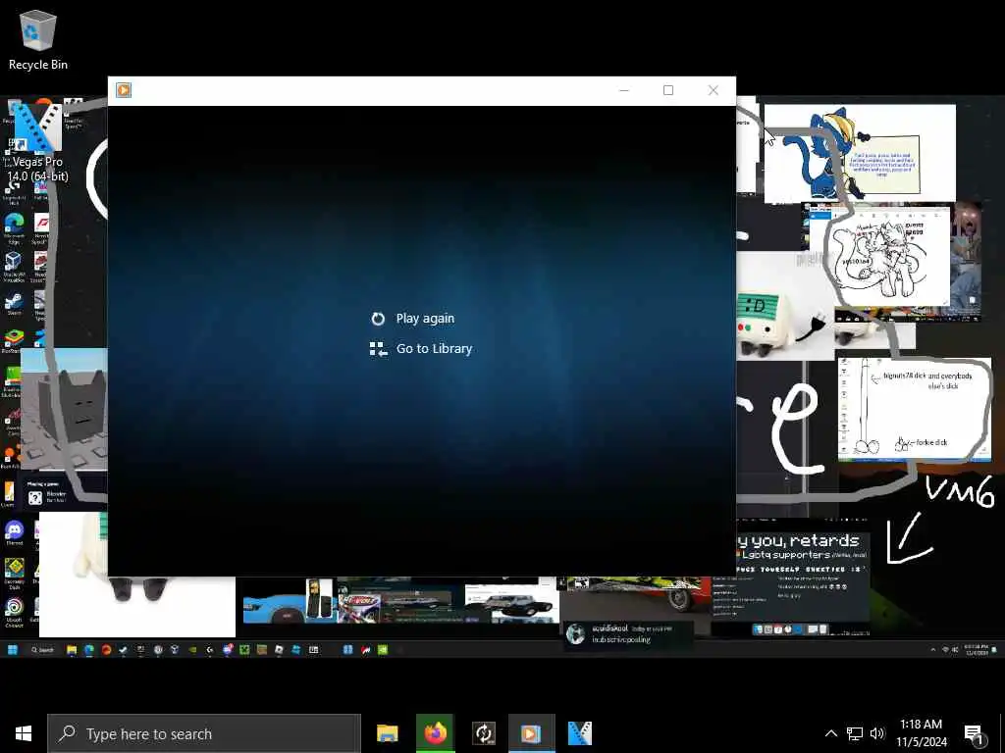Image resolution: width=1005 pixels, height=753 pixels.
Task: Click the Type here to search box
Action: (204, 733)
